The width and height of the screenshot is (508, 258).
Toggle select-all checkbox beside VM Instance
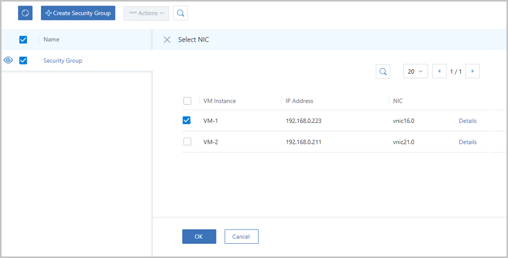187,101
